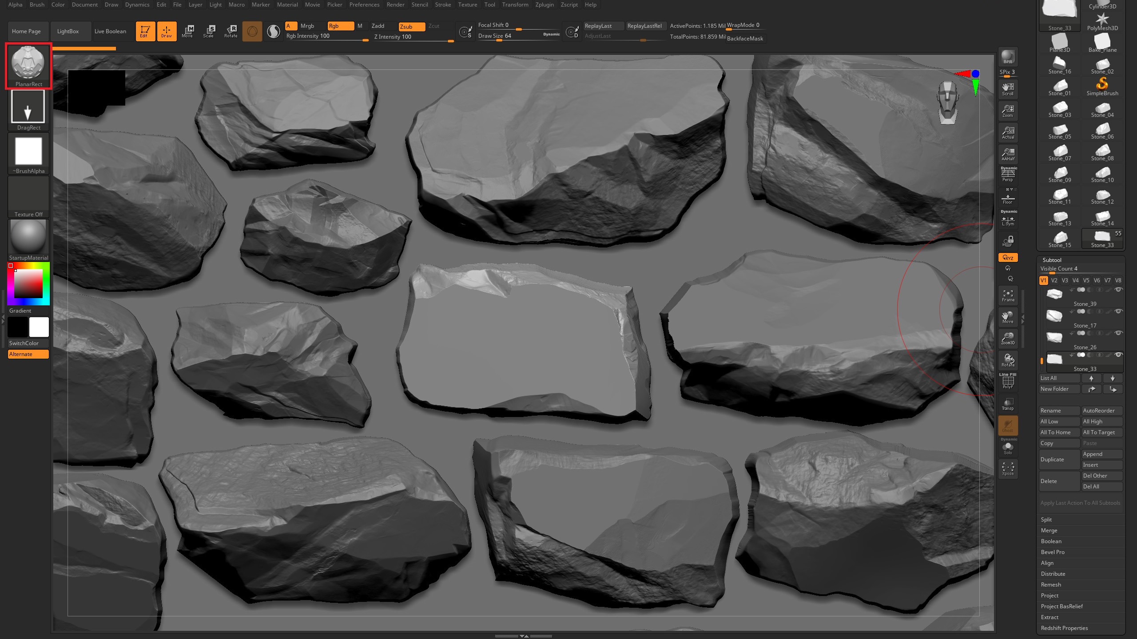The width and height of the screenshot is (1137, 639).
Task: Click the Duplicate subtool button
Action: pos(1059,459)
